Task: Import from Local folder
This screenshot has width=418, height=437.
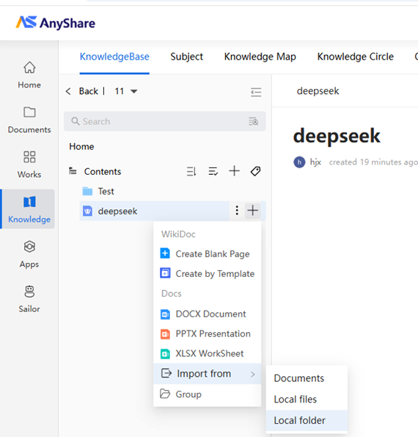Action: 307,421
